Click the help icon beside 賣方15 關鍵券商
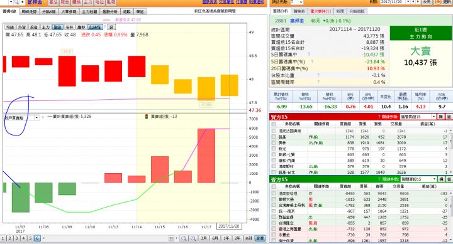Image resolution: width=453 pixels, height=244 pixels. 379,179
